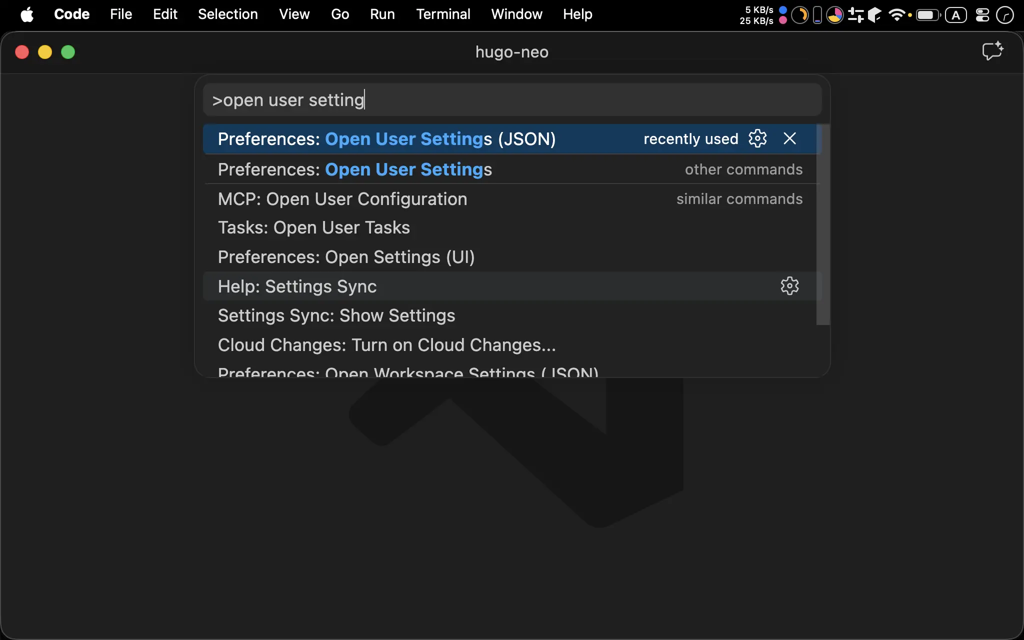Screen dimensions: 1024x640
Task: Click the command palette list scrollbar
Action: 823,224
